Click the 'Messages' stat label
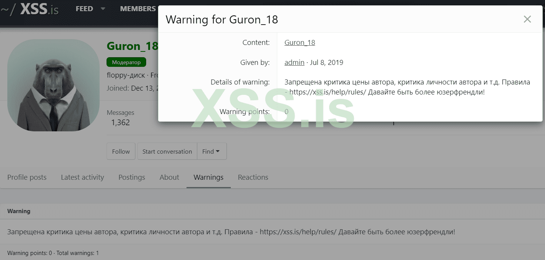Viewport: 545px width, 260px height. point(120,113)
